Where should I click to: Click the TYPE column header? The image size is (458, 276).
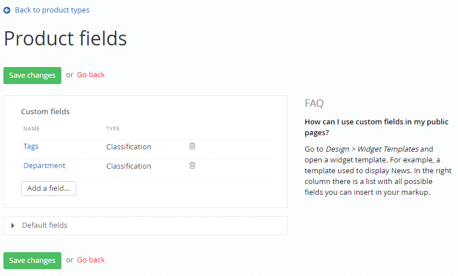tap(113, 129)
